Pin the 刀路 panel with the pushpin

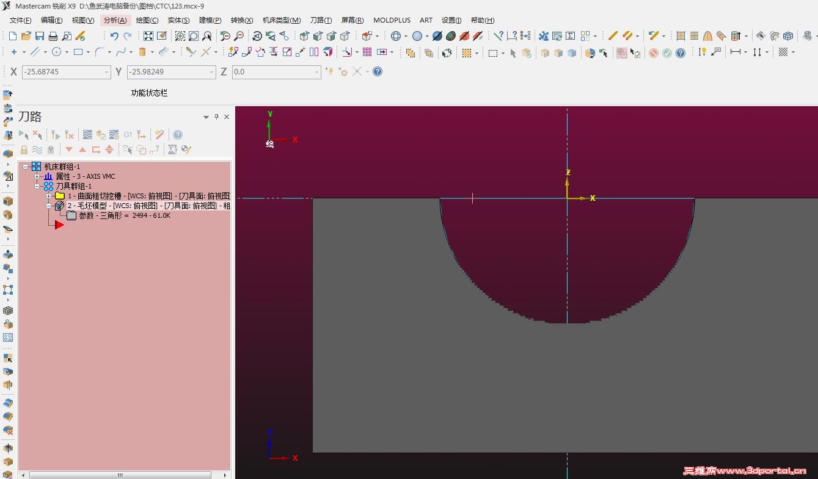tap(216, 117)
